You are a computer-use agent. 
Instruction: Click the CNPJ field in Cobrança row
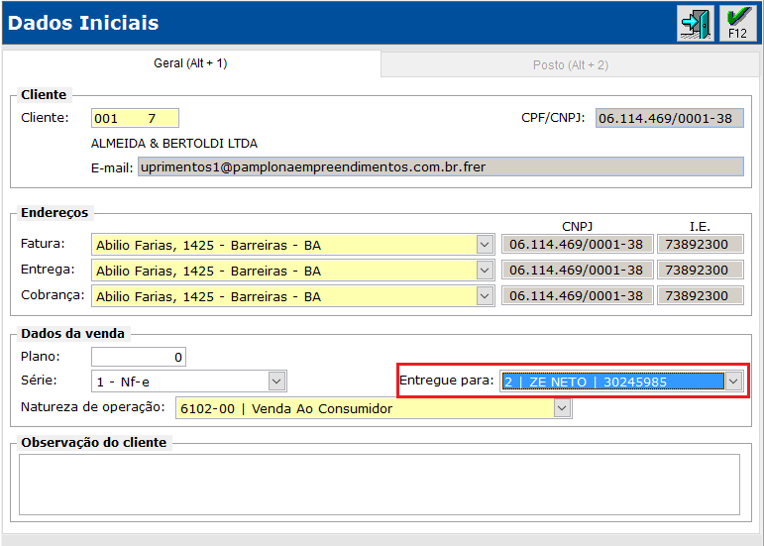click(x=577, y=295)
